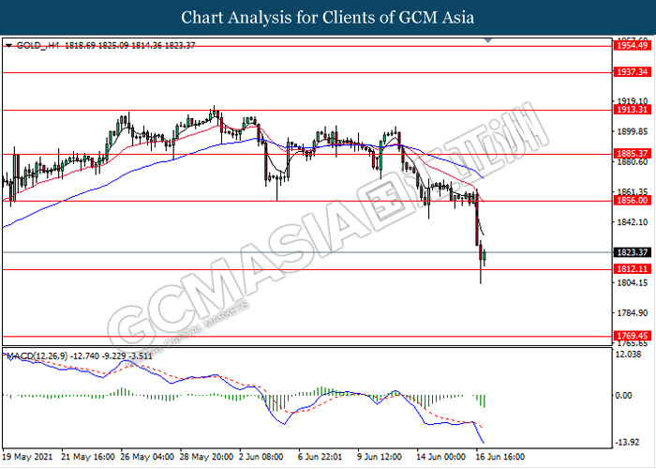
Task: Click the 16 Jun 16:00 time axis label
Action: pos(500,457)
